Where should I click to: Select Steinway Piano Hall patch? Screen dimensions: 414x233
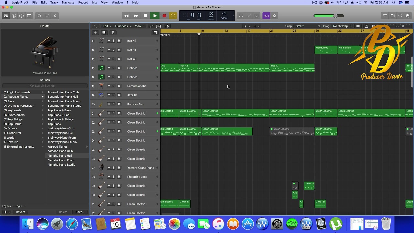60,133
